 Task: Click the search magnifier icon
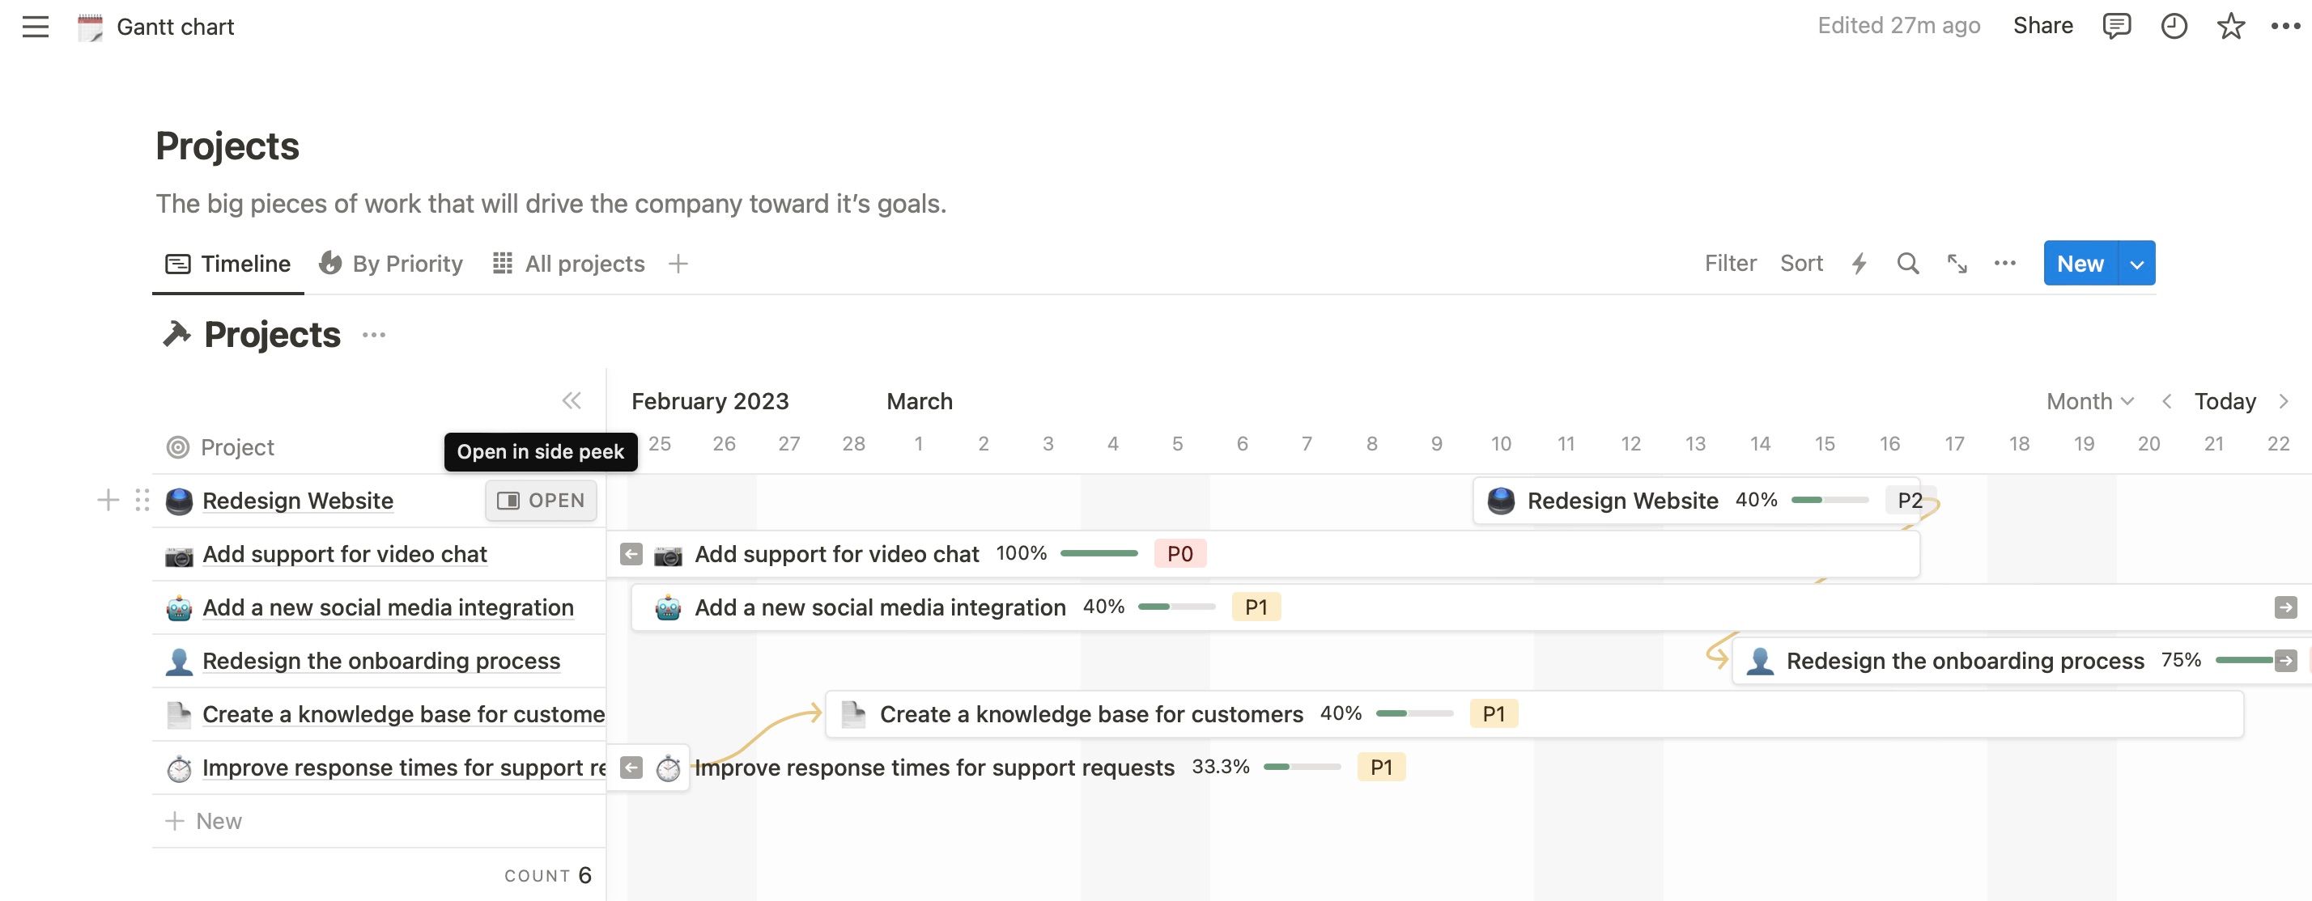coord(1907,264)
